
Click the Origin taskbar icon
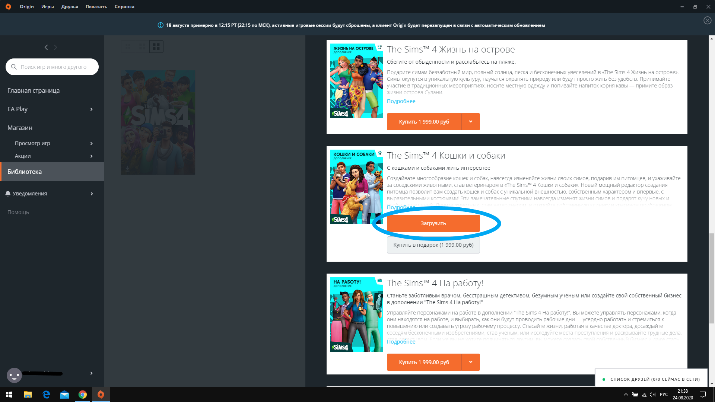tap(101, 395)
